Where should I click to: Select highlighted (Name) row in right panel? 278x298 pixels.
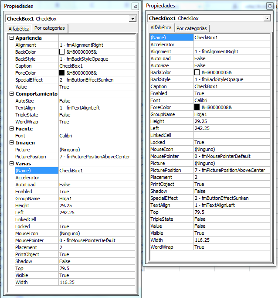[210, 38]
